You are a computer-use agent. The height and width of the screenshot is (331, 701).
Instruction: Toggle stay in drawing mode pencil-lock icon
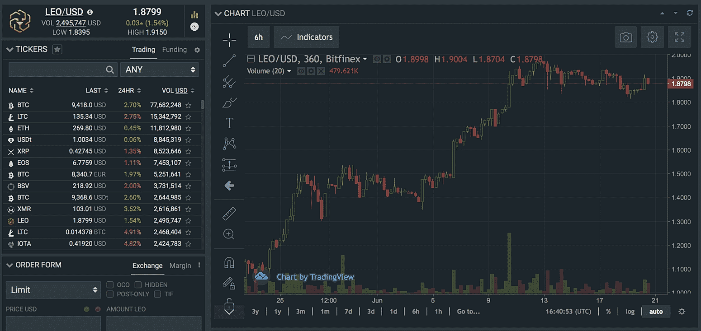229,283
